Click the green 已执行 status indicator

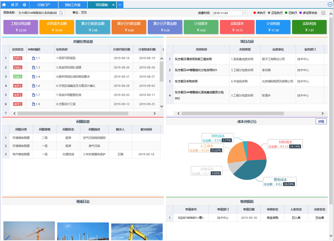pos(286,13)
